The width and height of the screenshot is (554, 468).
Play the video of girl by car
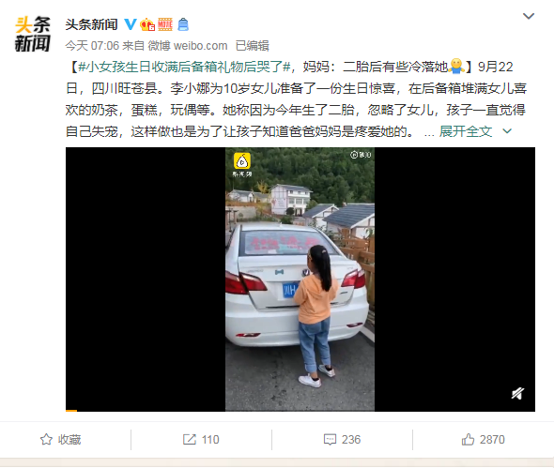(x=300, y=279)
